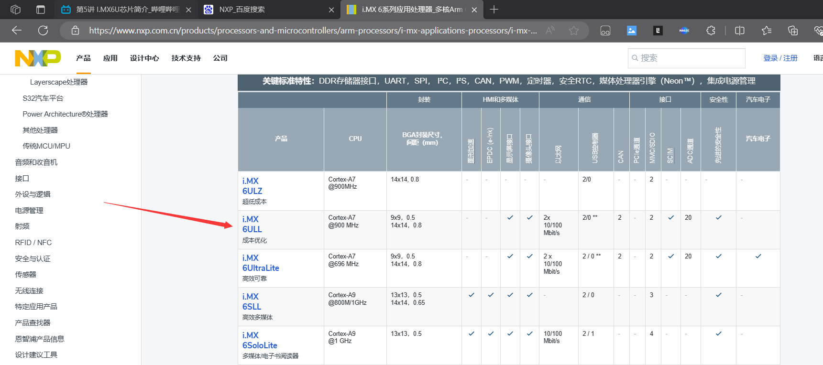Open the 产品 navigation menu
Viewport: 823px width, 365px height.
coord(83,58)
